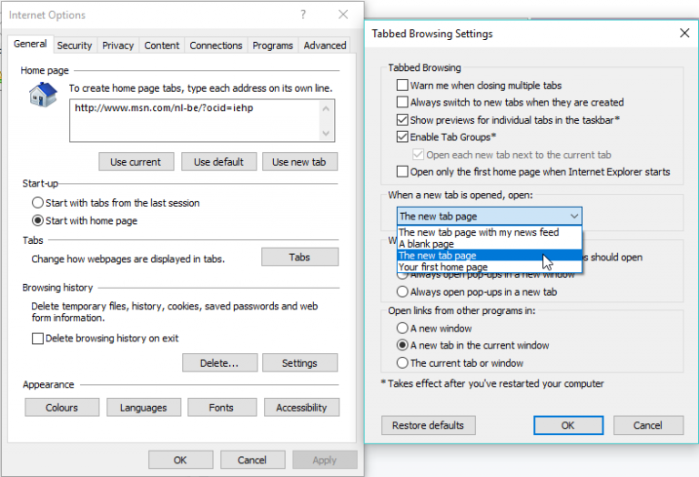The image size is (699, 477).
Task: Open the Advanced tab
Action: pyautogui.click(x=325, y=46)
